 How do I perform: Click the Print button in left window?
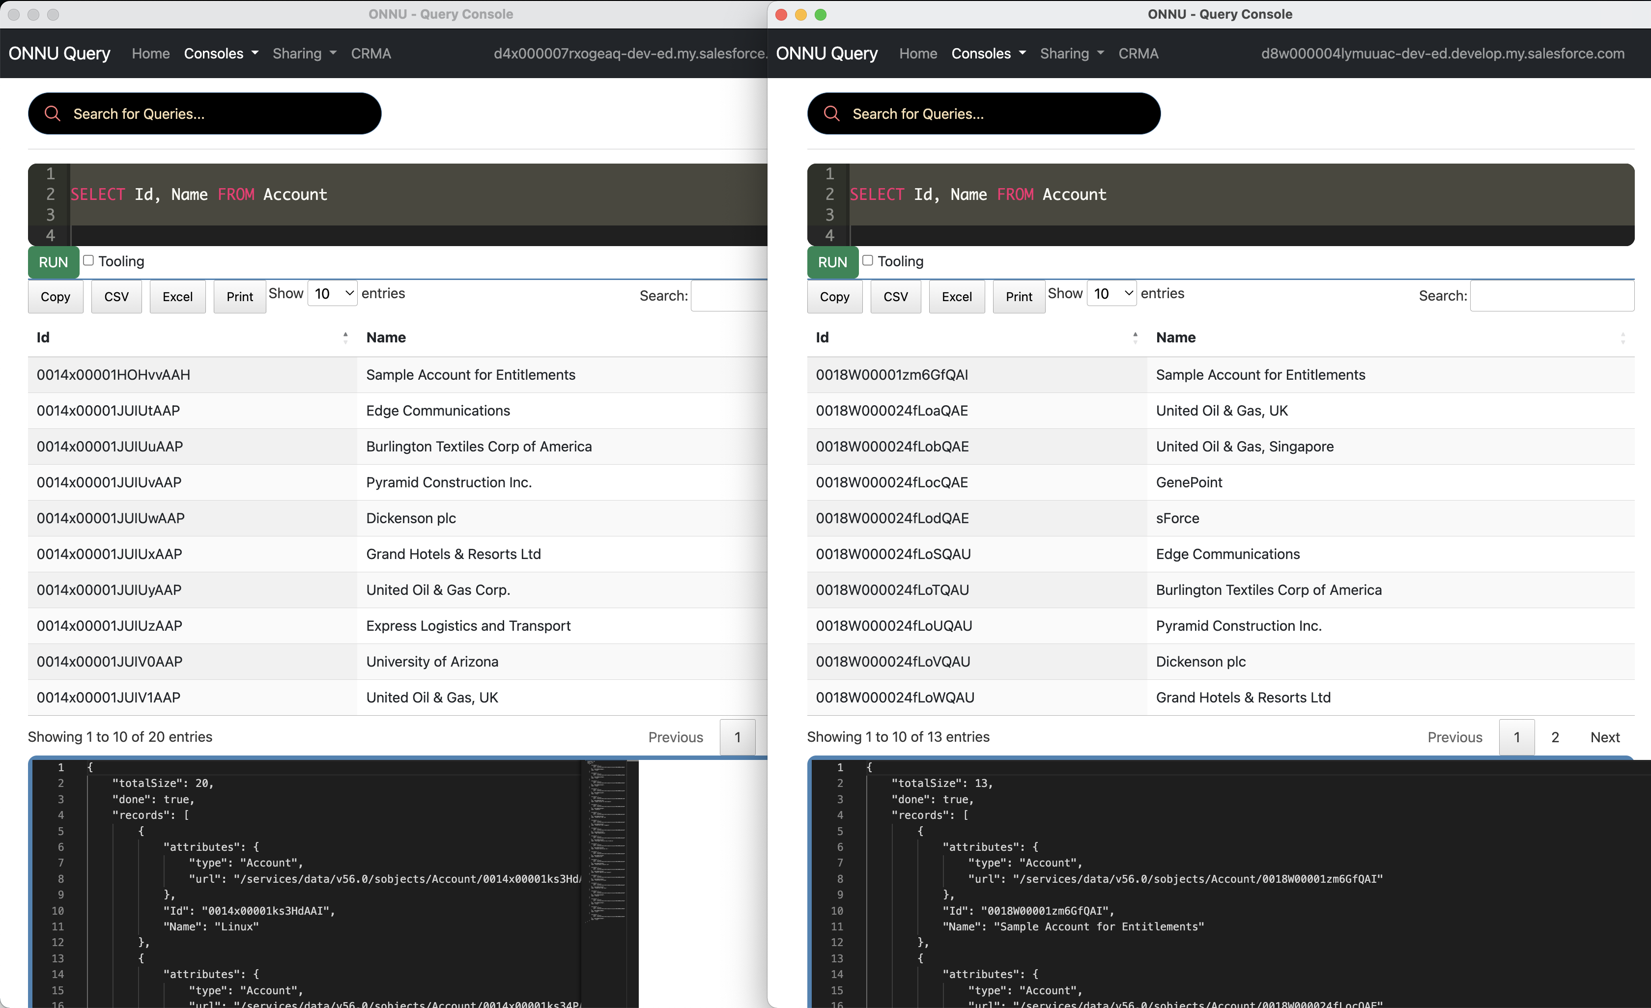tap(240, 297)
